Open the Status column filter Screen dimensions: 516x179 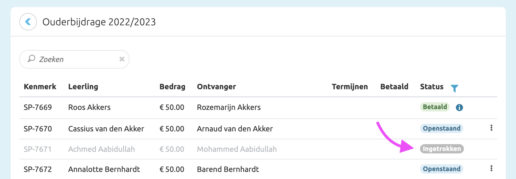[454, 88]
